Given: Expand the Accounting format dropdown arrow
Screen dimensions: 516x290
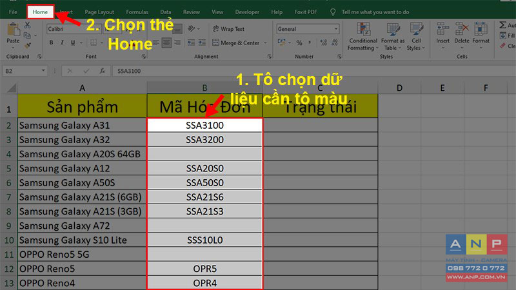Looking at the screenshot, I should pyautogui.click(x=289, y=43).
